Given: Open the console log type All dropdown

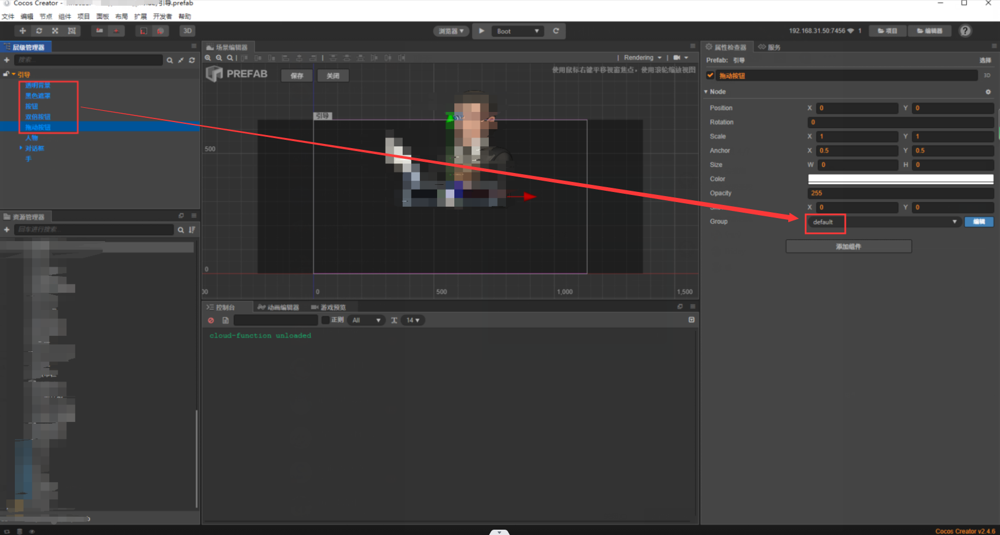Looking at the screenshot, I should click(x=366, y=321).
